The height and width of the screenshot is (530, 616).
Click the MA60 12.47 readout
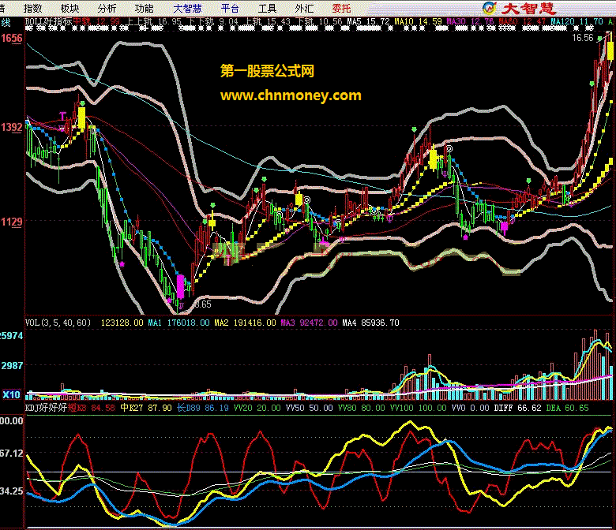pyautogui.click(x=523, y=21)
